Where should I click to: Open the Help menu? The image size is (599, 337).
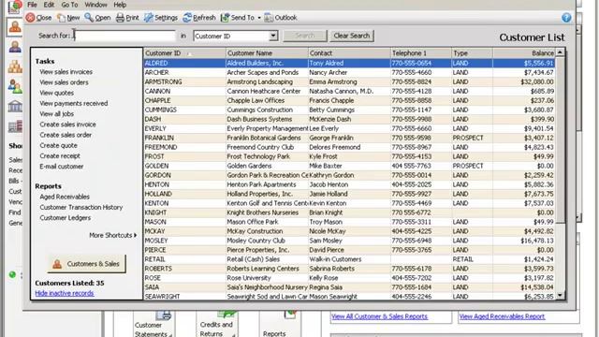pyautogui.click(x=120, y=5)
